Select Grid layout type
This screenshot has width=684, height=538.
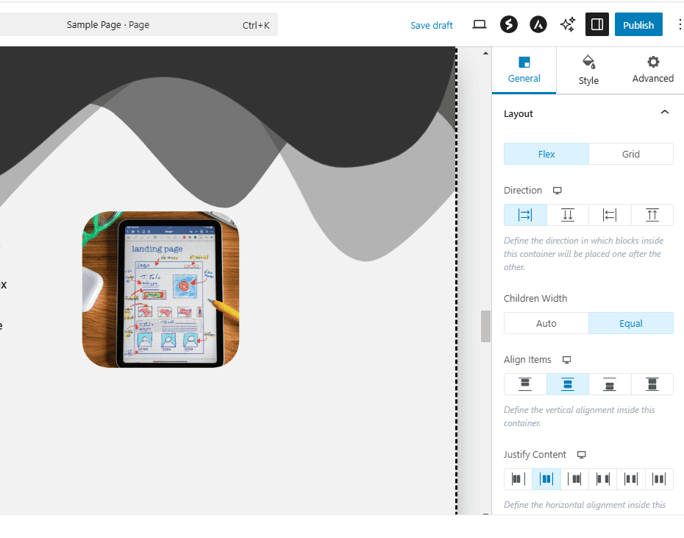tap(630, 154)
